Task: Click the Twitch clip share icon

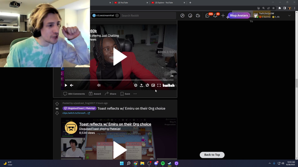Action: click(142, 85)
